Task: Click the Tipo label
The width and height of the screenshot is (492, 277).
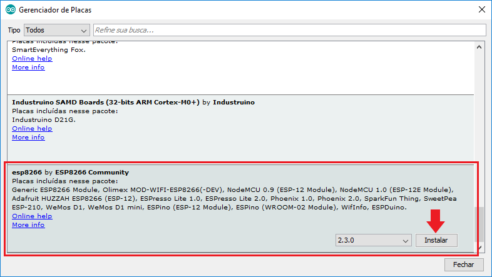Action: pos(14,30)
